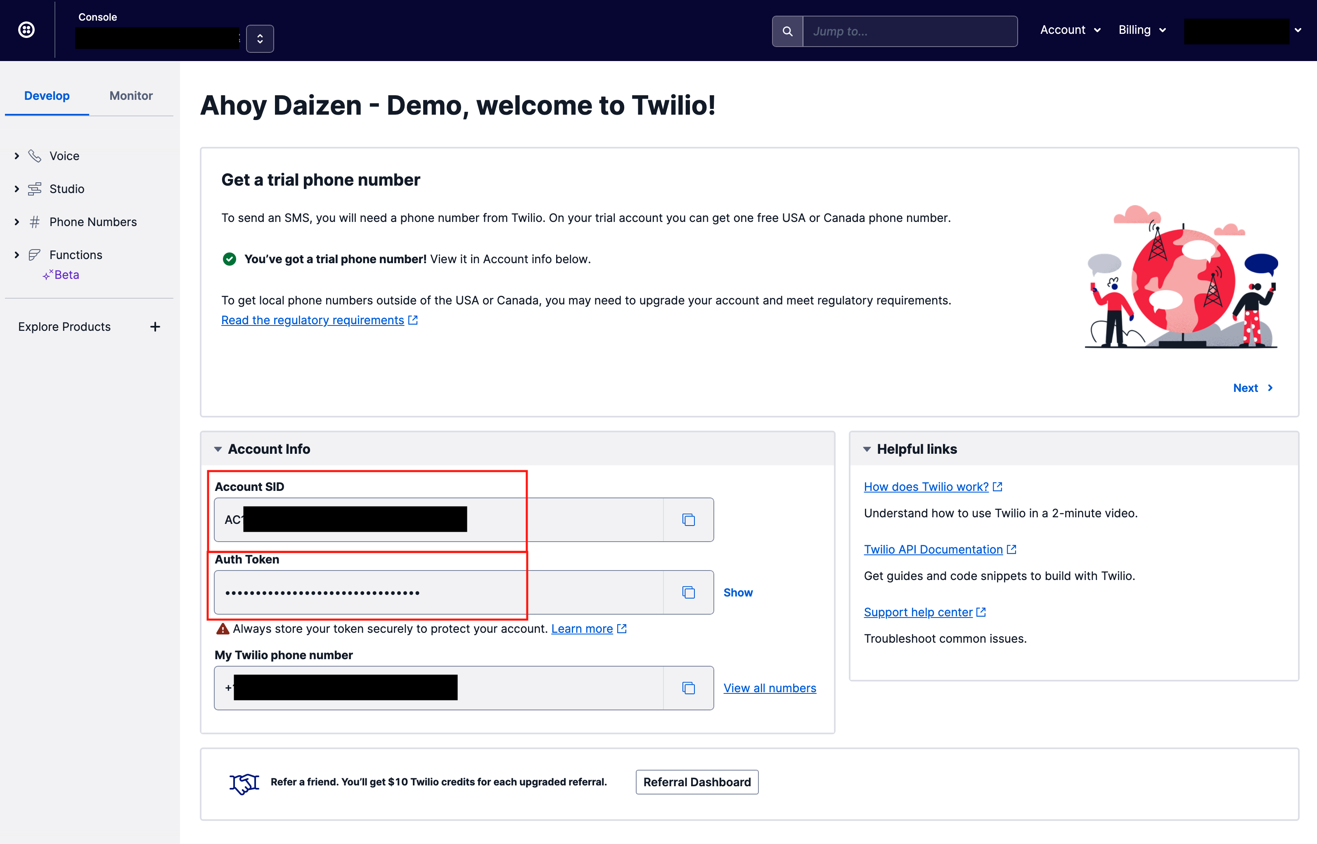Copy the Account SID
The height and width of the screenshot is (844, 1317).
688,519
